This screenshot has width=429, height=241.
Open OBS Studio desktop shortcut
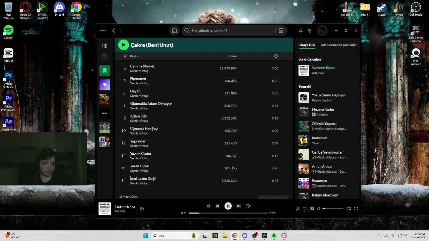[416, 9]
